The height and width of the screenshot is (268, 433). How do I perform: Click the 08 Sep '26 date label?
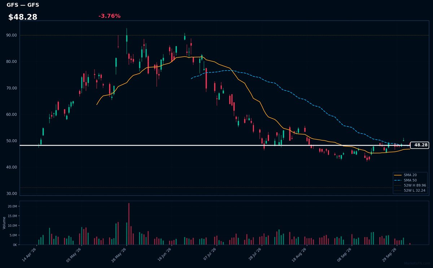click(x=345, y=254)
